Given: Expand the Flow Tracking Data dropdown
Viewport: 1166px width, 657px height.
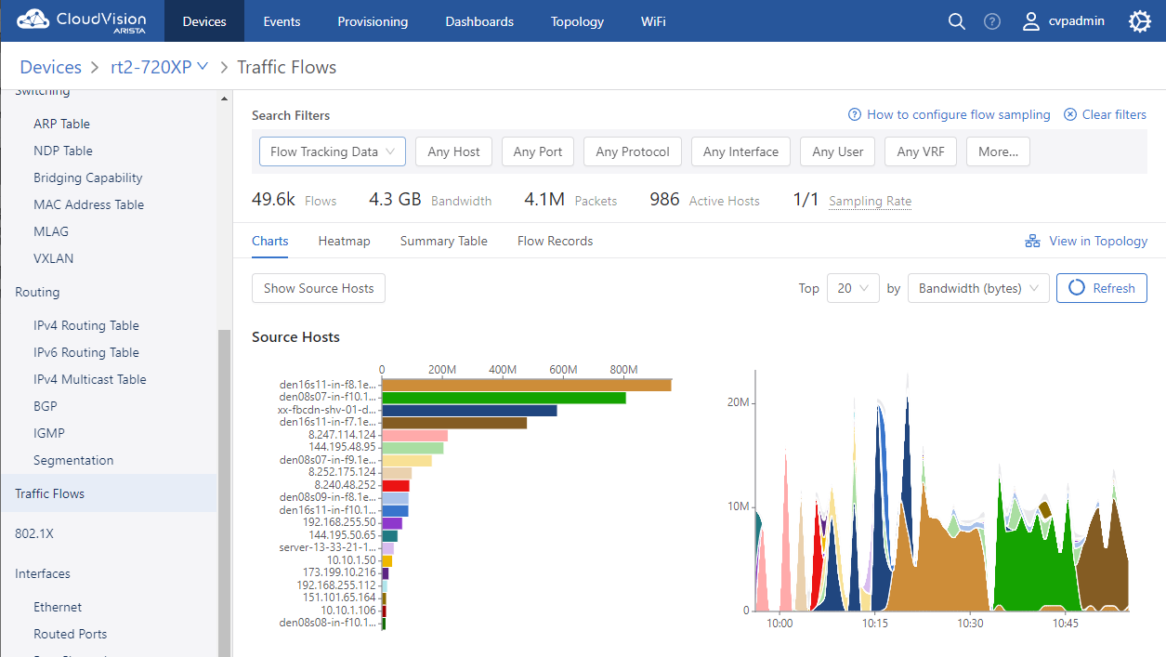Looking at the screenshot, I should pyautogui.click(x=332, y=151).
